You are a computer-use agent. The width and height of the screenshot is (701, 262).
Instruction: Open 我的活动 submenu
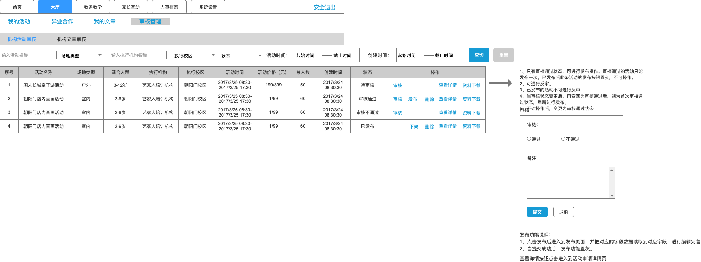point(19,21)
